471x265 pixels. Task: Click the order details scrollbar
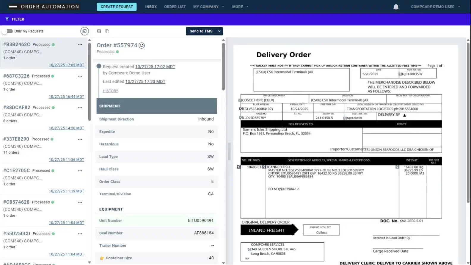(x=223, y=66)
